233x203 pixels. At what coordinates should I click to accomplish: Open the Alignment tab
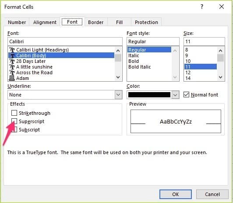pyautogui.click(x=45, y=22)
